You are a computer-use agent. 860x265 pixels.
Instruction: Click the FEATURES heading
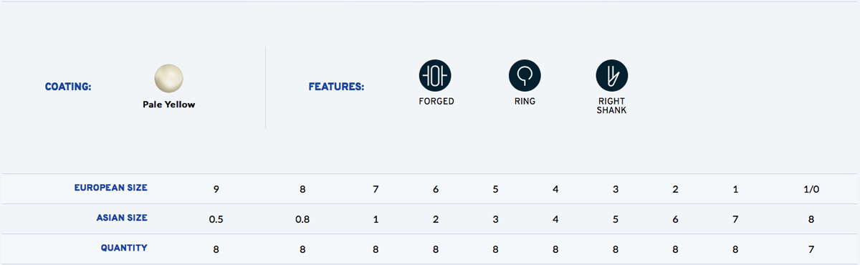[x=336, y=87]
